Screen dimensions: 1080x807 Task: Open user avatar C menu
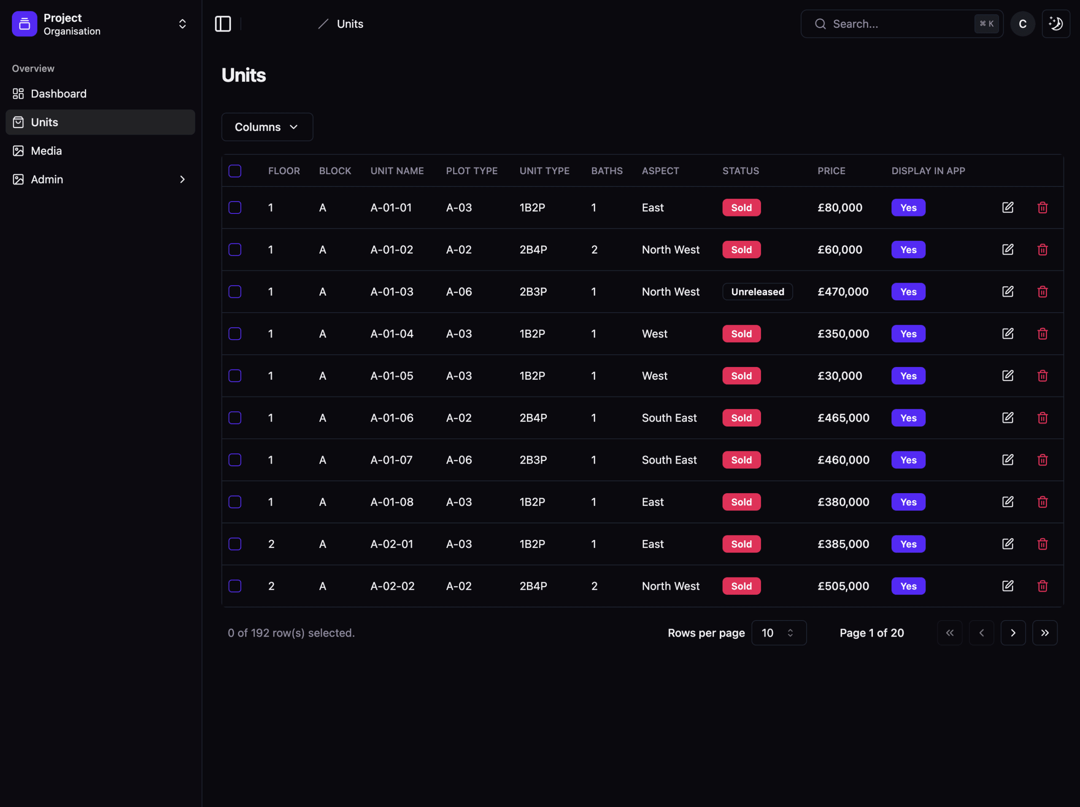(1022, 24)
